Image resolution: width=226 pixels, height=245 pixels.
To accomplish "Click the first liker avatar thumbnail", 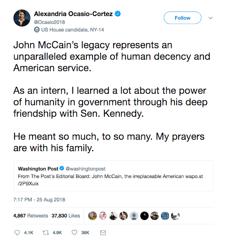I will click(x=93, y=216).
